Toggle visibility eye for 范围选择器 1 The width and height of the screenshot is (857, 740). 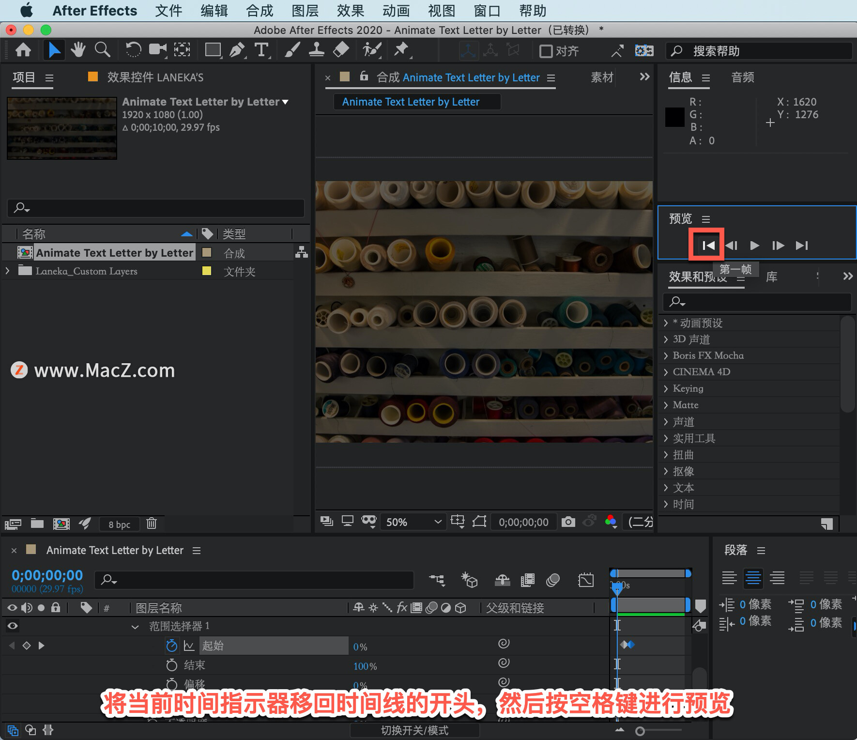[13, 626]
